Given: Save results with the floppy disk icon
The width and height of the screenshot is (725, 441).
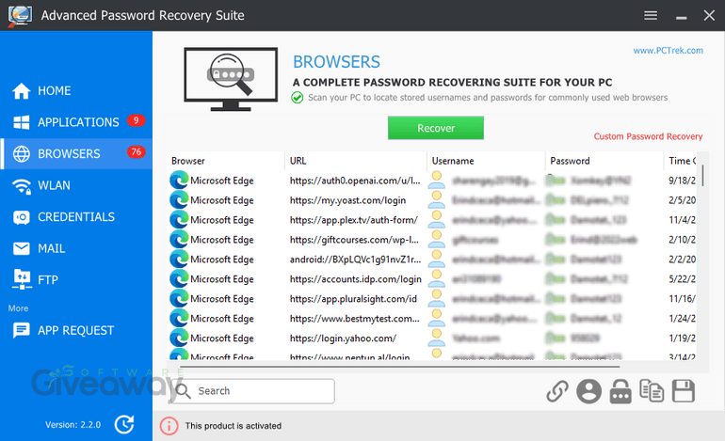Looking at the screenshot, I should click(684, 391).
